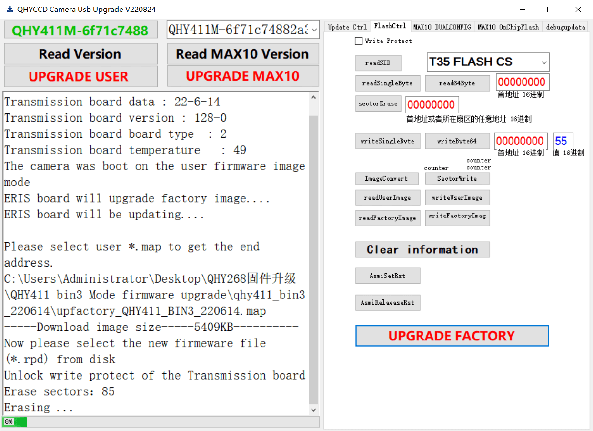
Task: Click the sectorErase button
Action: (x=378, y=103)
